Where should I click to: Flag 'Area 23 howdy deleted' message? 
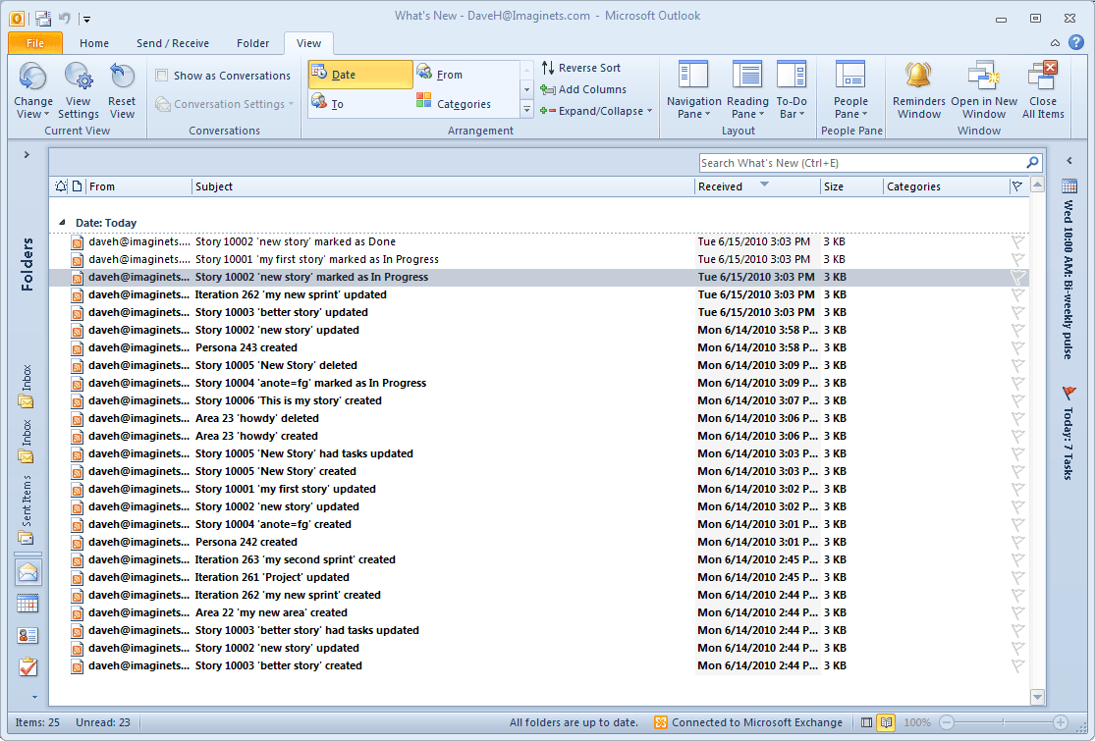pos(1017,418)
